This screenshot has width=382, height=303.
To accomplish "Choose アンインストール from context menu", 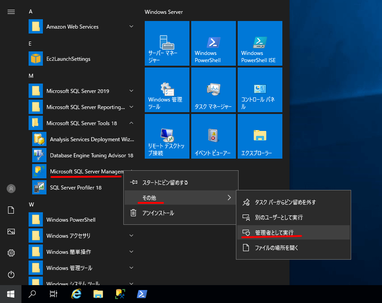I will click(181, 213).
